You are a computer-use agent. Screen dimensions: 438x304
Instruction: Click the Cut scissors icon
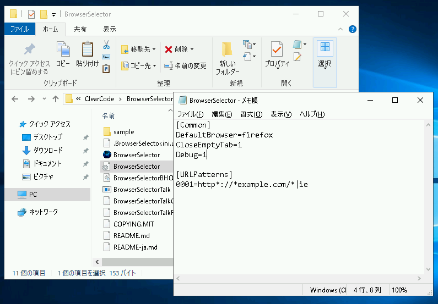106,45
